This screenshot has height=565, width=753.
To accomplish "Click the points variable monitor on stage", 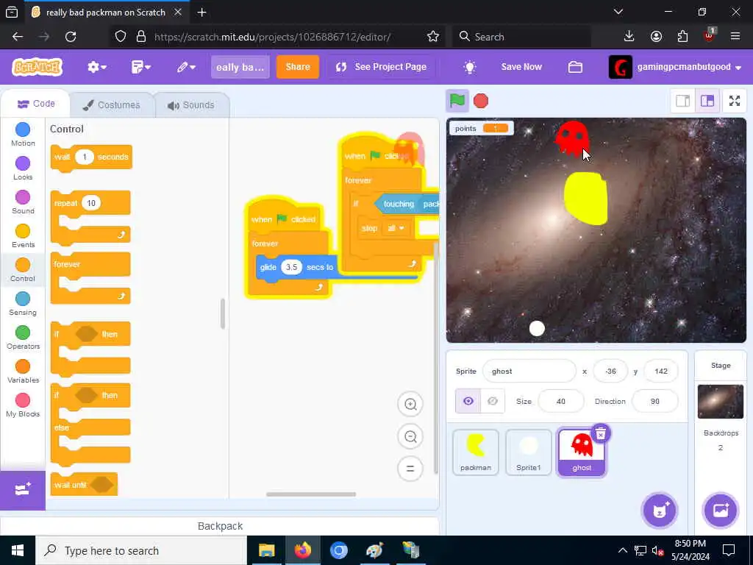I will click(482, 128).
